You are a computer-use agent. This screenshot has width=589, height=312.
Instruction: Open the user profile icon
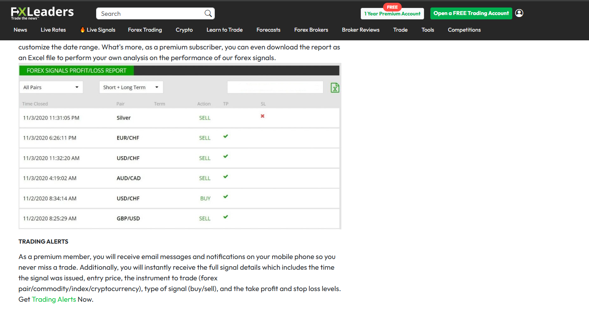[519, 13]
